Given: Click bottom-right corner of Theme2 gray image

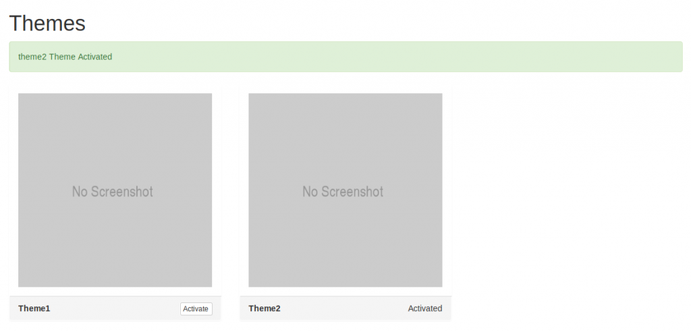Looking at the screenshot, I should click(439, 284).
